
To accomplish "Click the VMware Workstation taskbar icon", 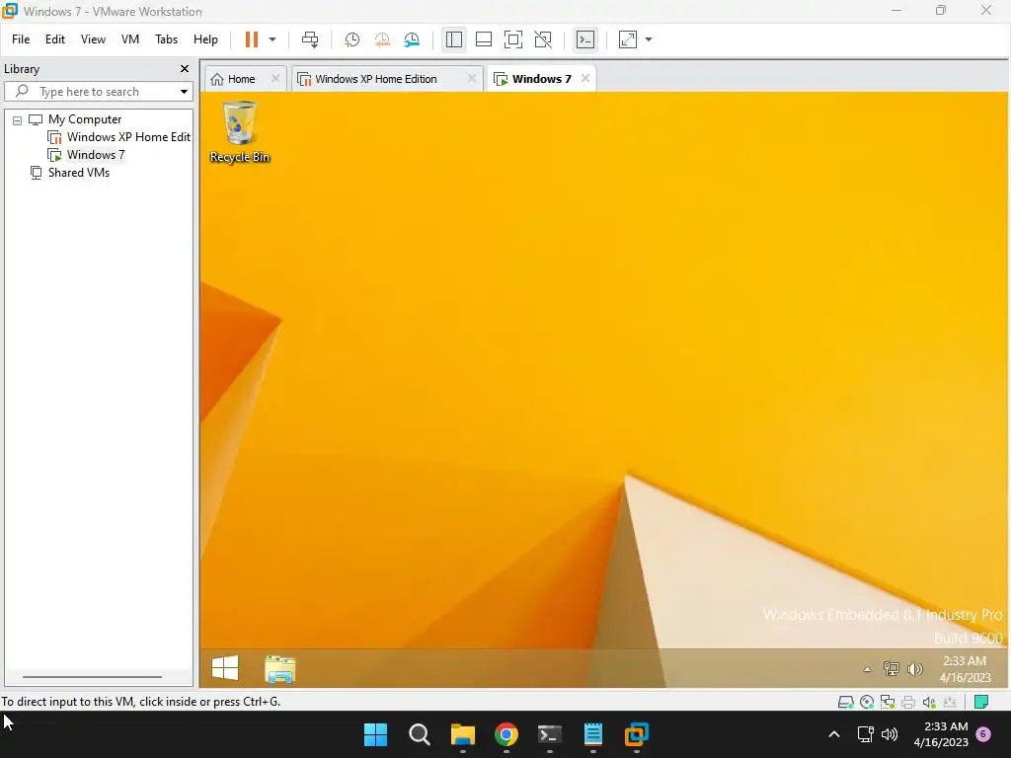I will [x=637, y=734].
